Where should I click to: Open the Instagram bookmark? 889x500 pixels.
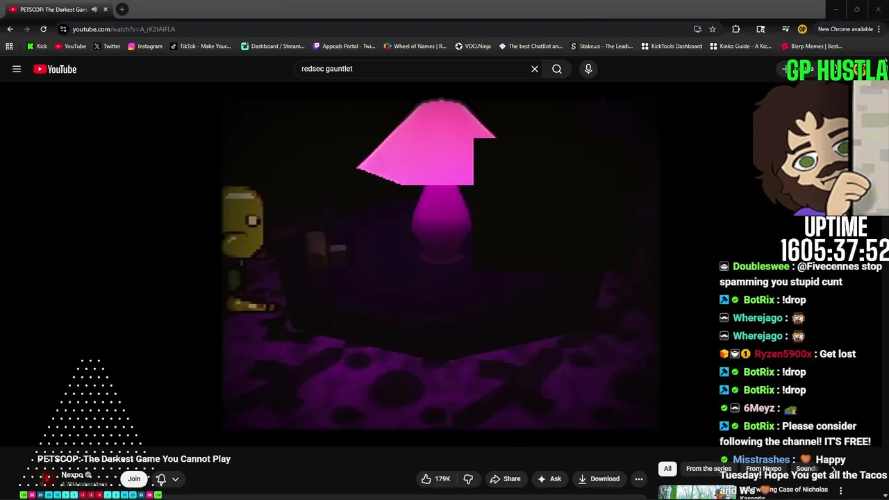tap(145, 47)
